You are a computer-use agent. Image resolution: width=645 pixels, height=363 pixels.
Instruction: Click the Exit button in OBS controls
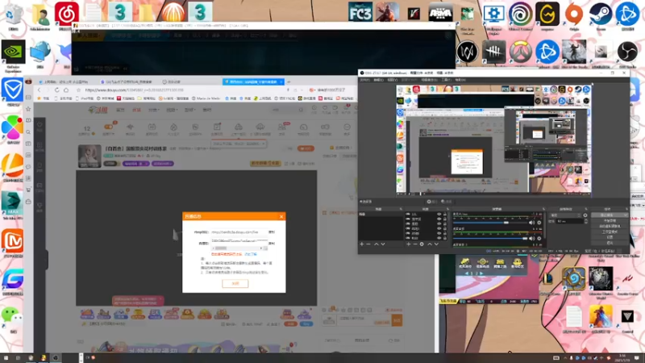pos(610,243)
